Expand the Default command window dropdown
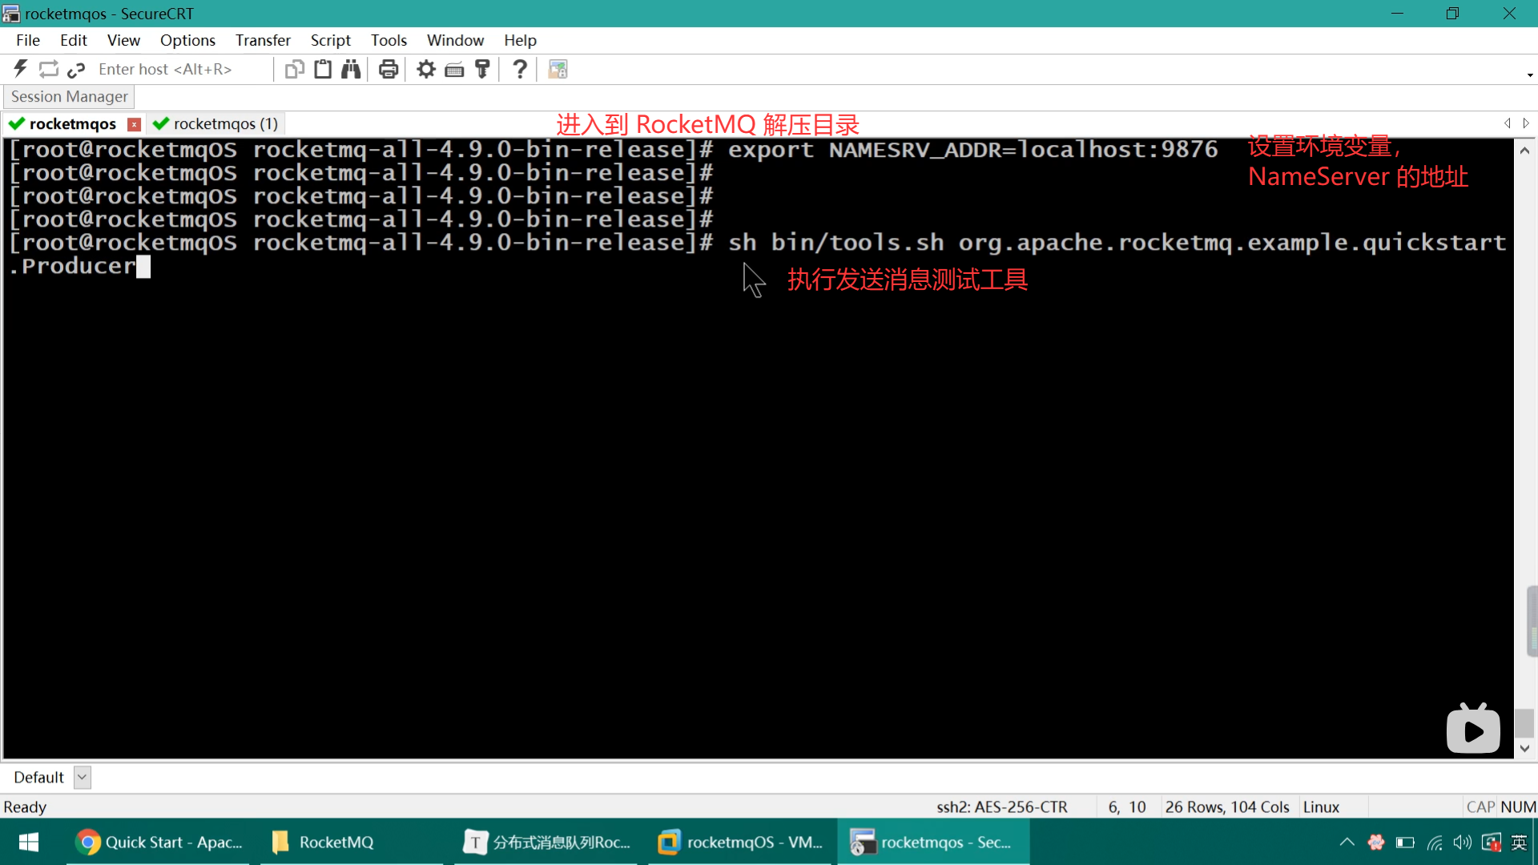Viewport: 1538px width, 865px height. tap(82, 777)
